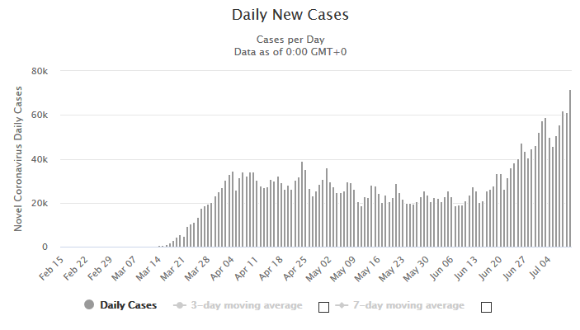This screenshot has width=580, height=330.
Task: Click the Novel Coronavirus Daily Cases axis title
Action: [18, 158]
